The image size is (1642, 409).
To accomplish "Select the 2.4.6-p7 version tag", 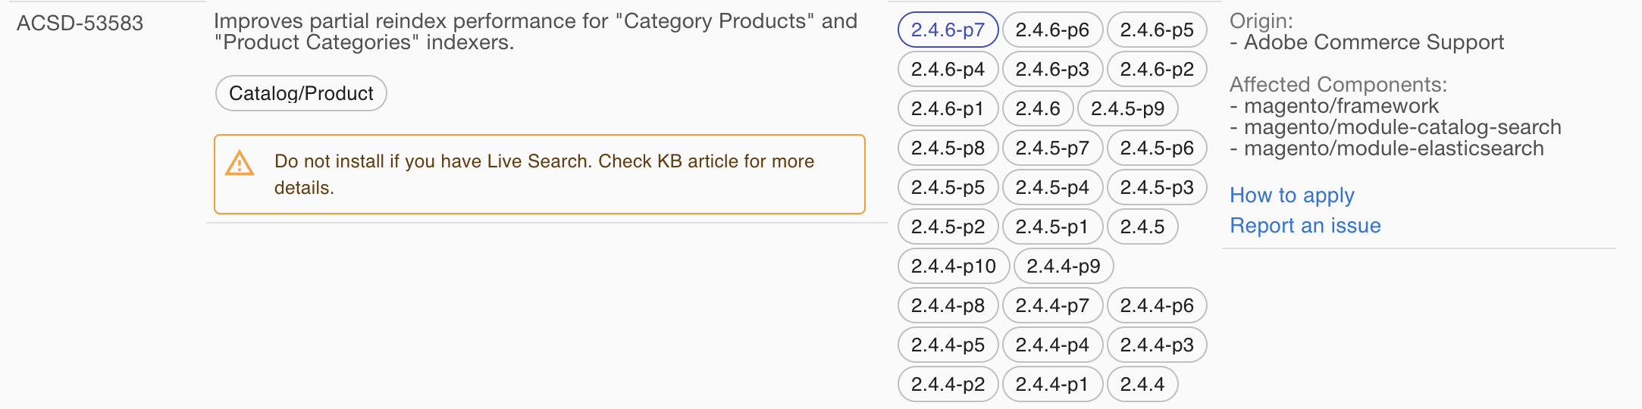I will 948,30.
